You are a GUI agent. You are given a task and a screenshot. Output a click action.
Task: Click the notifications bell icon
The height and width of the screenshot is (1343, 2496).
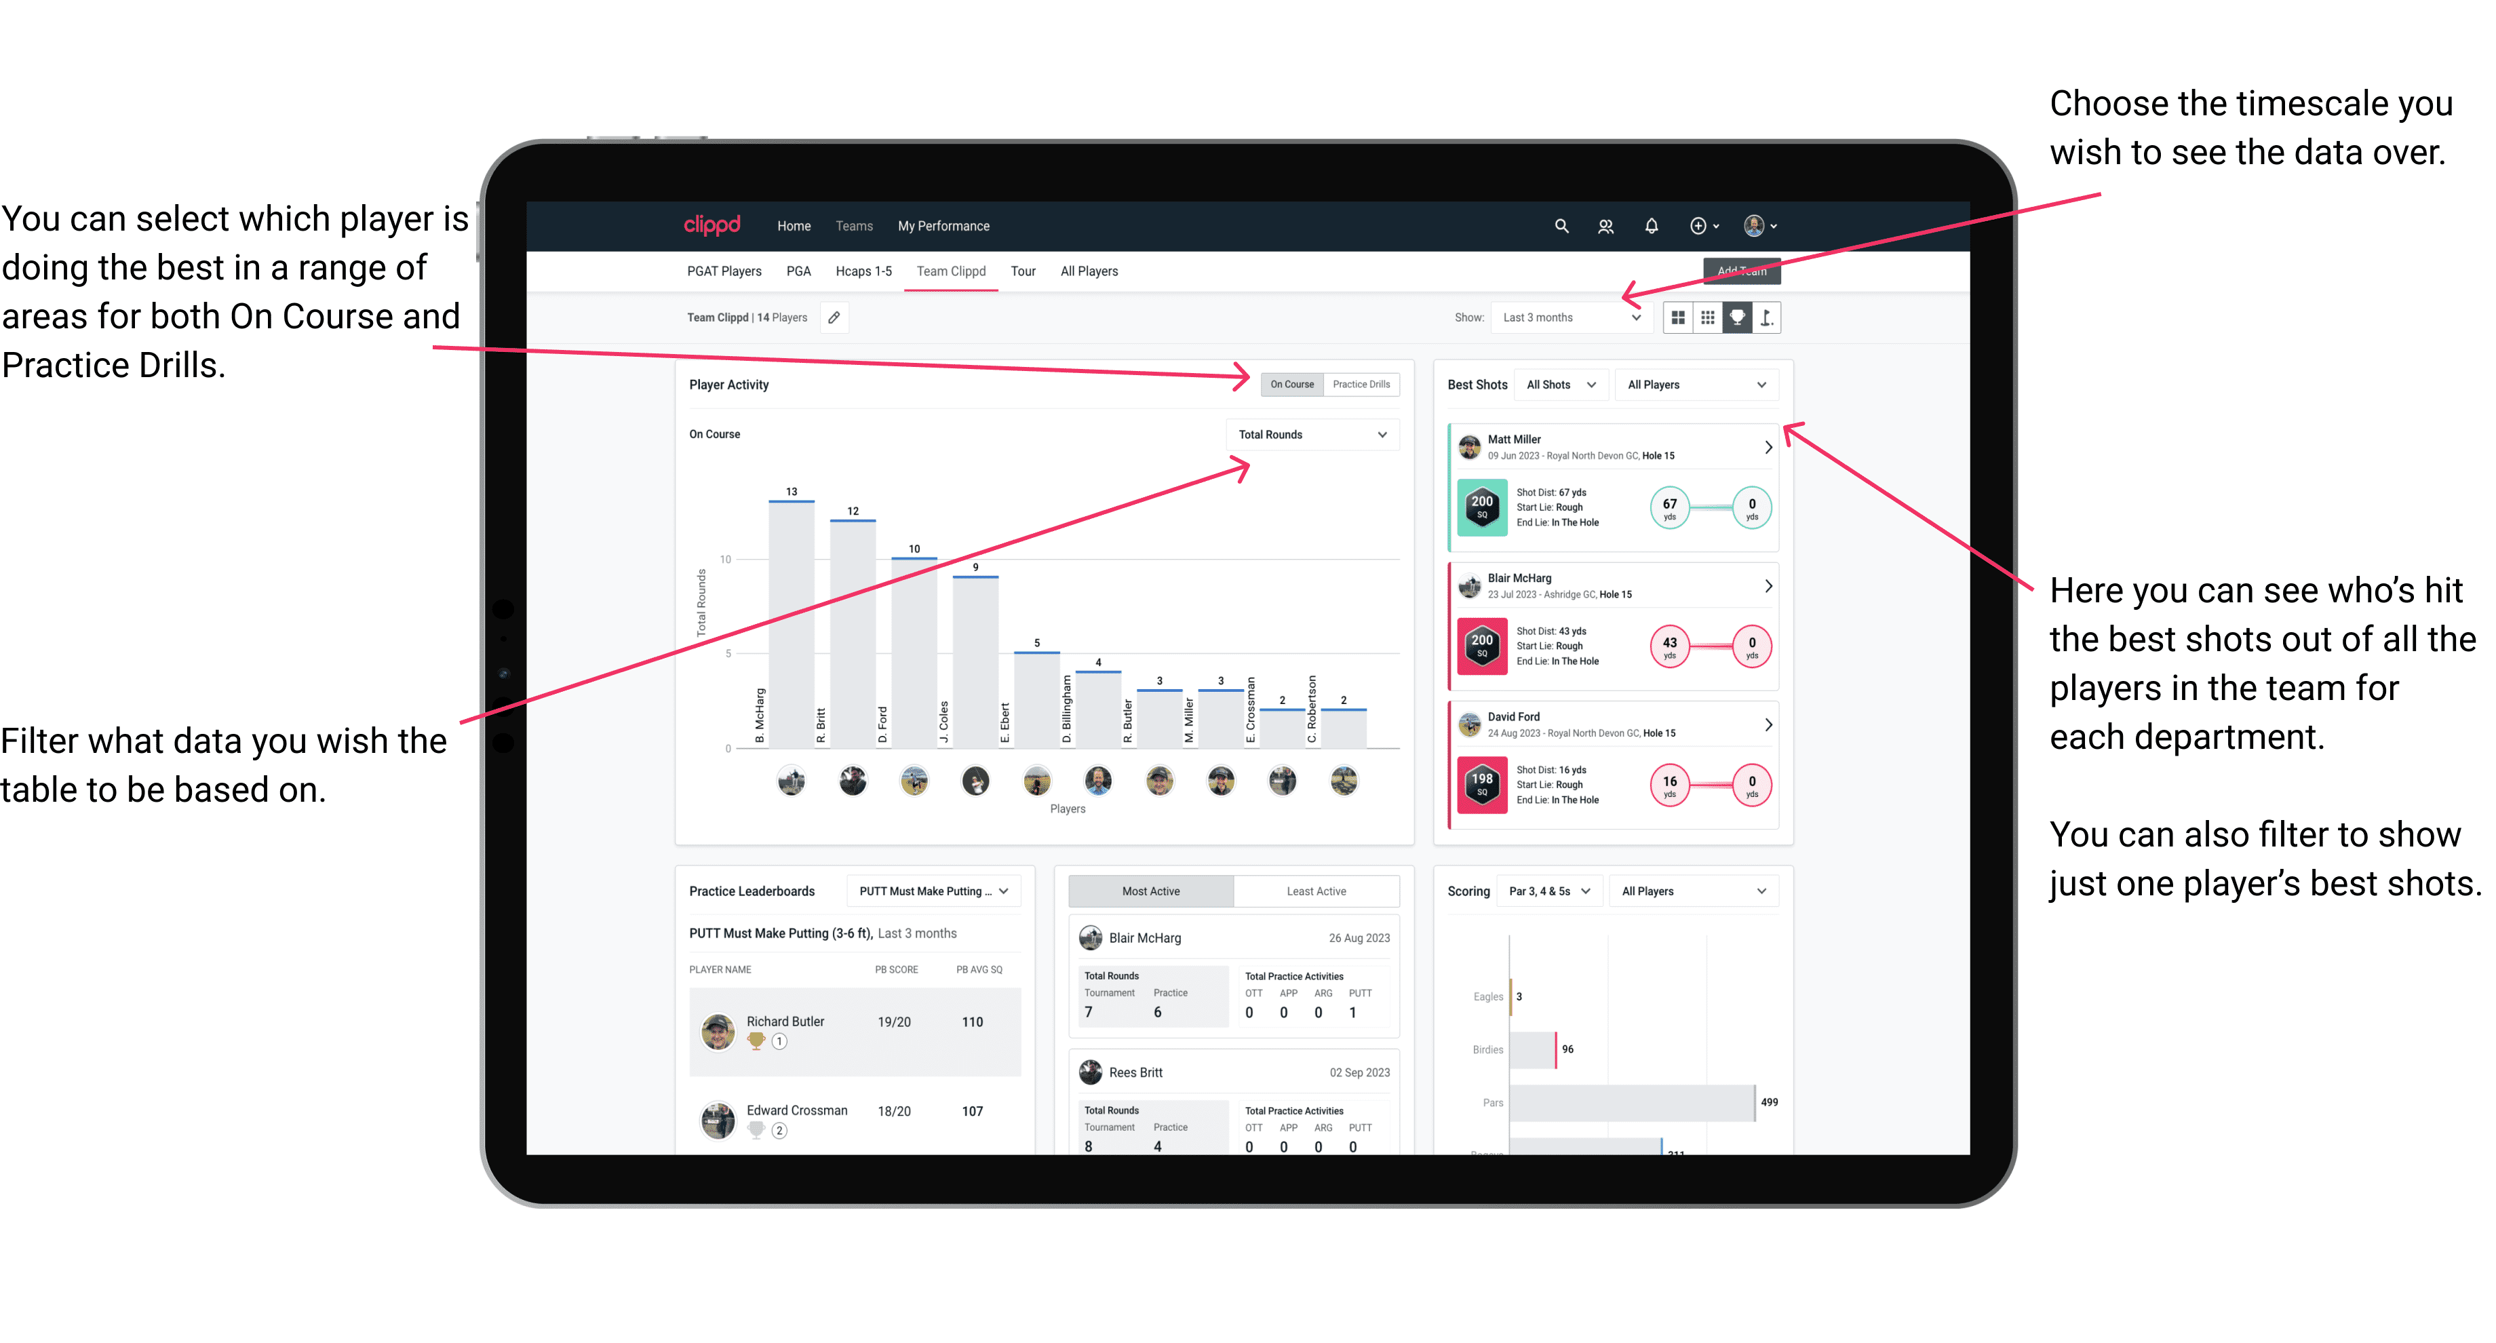(1653, 225)
